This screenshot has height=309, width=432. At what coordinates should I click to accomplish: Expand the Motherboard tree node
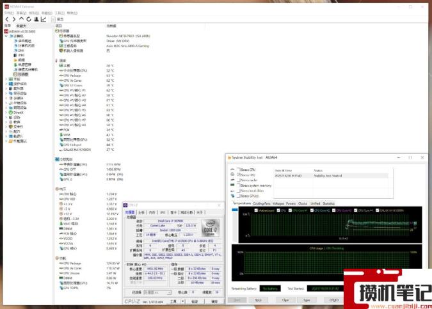coord(6,79)
